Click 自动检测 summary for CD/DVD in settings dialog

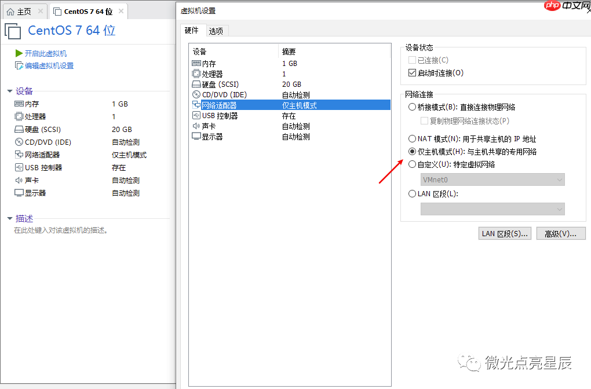(x=296, y=95)
